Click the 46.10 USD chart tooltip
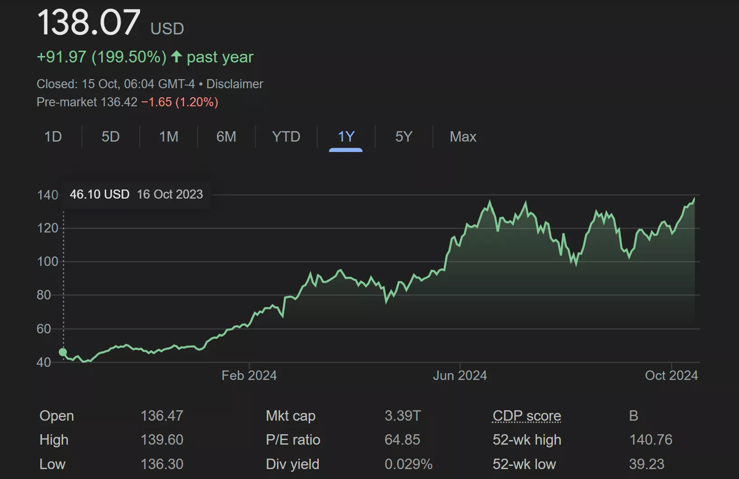This screenshot has width=739, height=479. [x=136, y=194]
